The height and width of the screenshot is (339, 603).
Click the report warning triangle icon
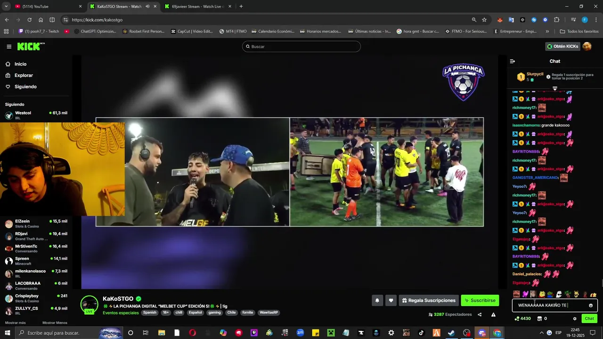(x=493, y=315)
